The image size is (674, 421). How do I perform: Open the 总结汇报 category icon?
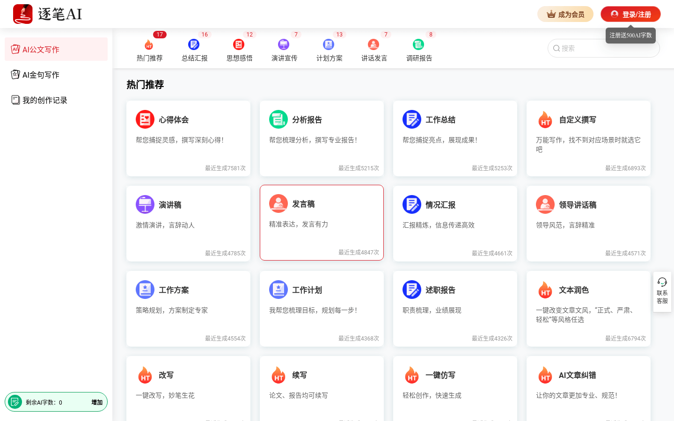click(194, 44)
